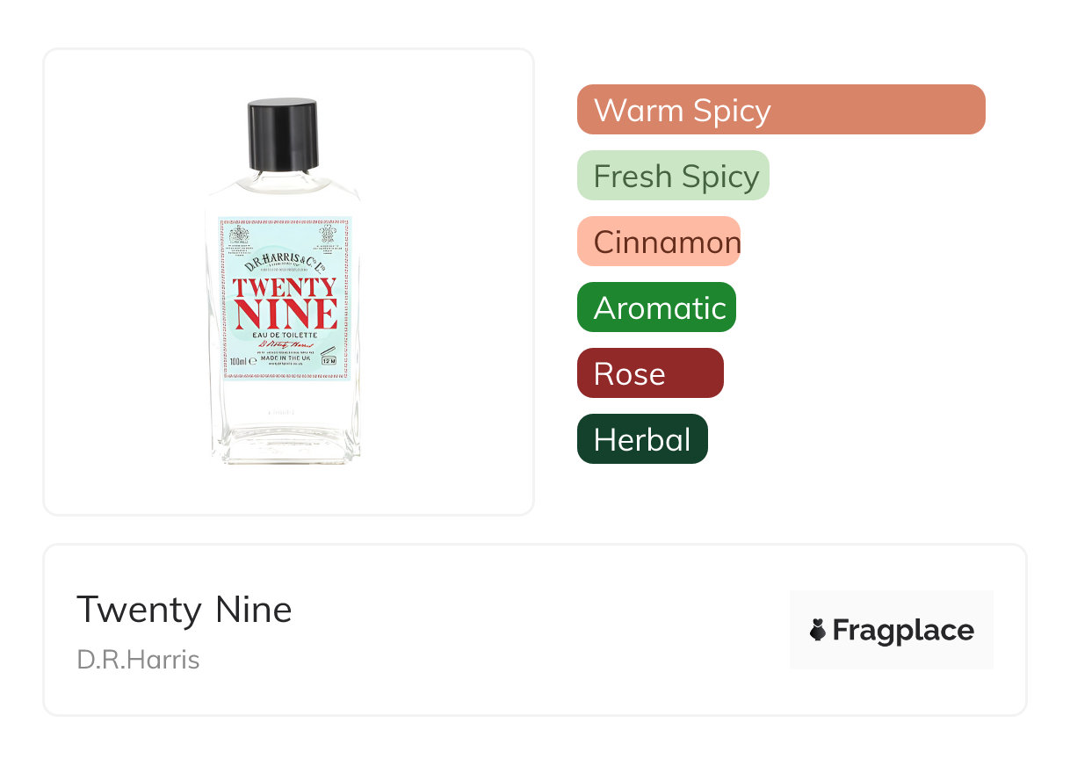
Task: Click the Fragplace wordmark text
Action: click(x=903, y=630)
